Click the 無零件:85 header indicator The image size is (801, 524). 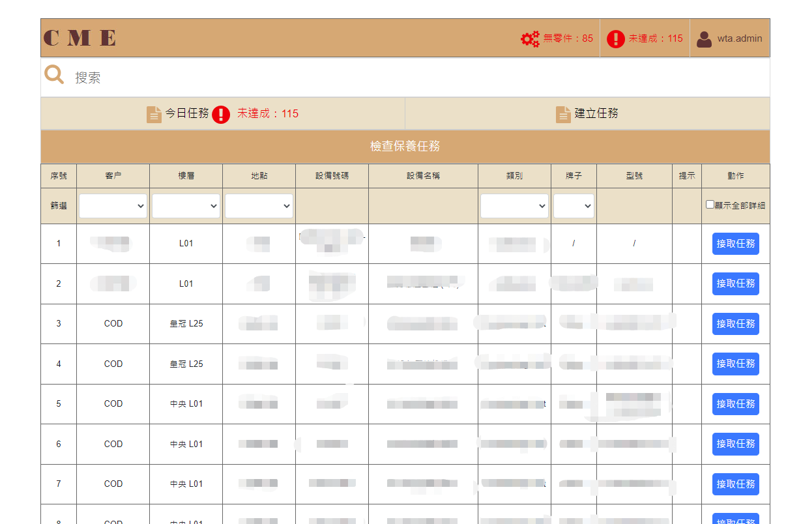pos(557,38)
